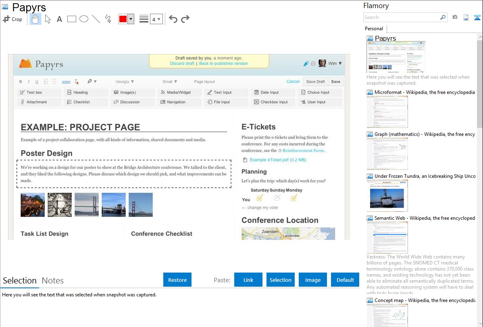Open the Wim user menu
This screenshot has height=327, width=483.
click(335, 63)
